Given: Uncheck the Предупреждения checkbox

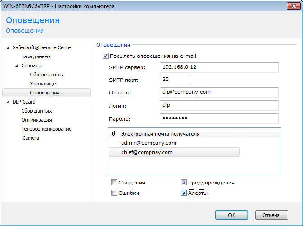Looking at the screenshot, I should tap(184, 183).
